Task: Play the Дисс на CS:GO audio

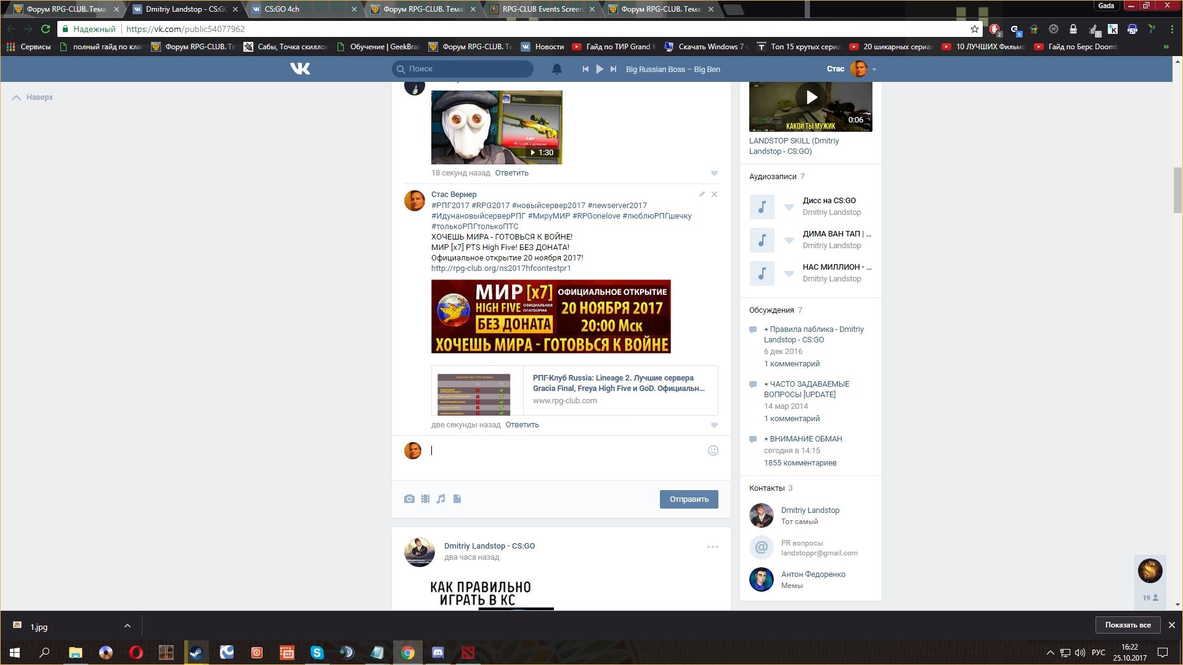Action: [x=762, y=207]
